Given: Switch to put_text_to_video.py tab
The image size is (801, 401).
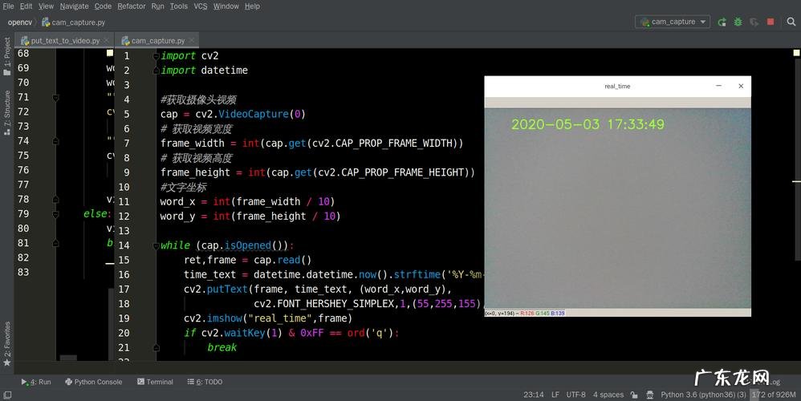Looking at the screenshot, I should click(x=64, y=40).
